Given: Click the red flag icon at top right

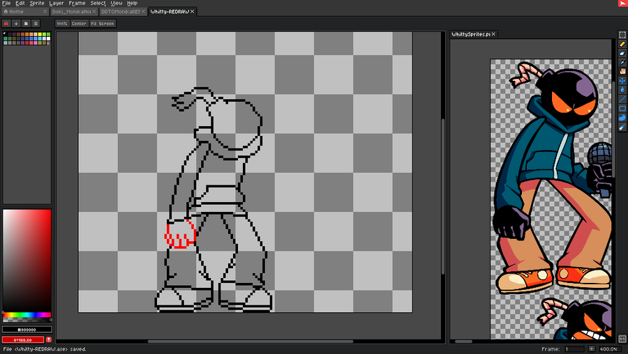Looking at the screenshot, I should (x=623, y=3).
